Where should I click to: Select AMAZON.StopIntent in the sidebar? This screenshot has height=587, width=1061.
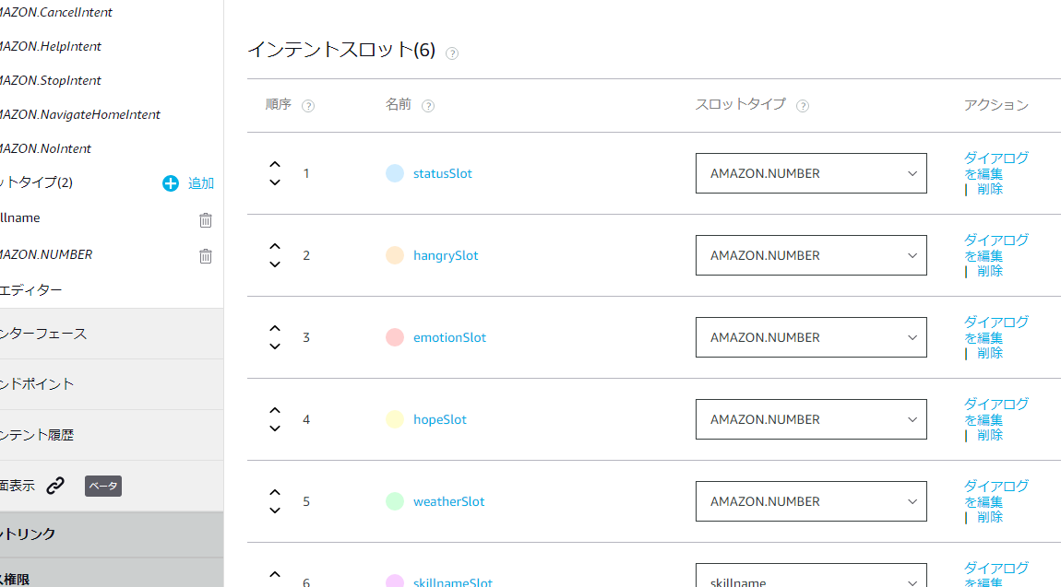(x=51, y=80)
